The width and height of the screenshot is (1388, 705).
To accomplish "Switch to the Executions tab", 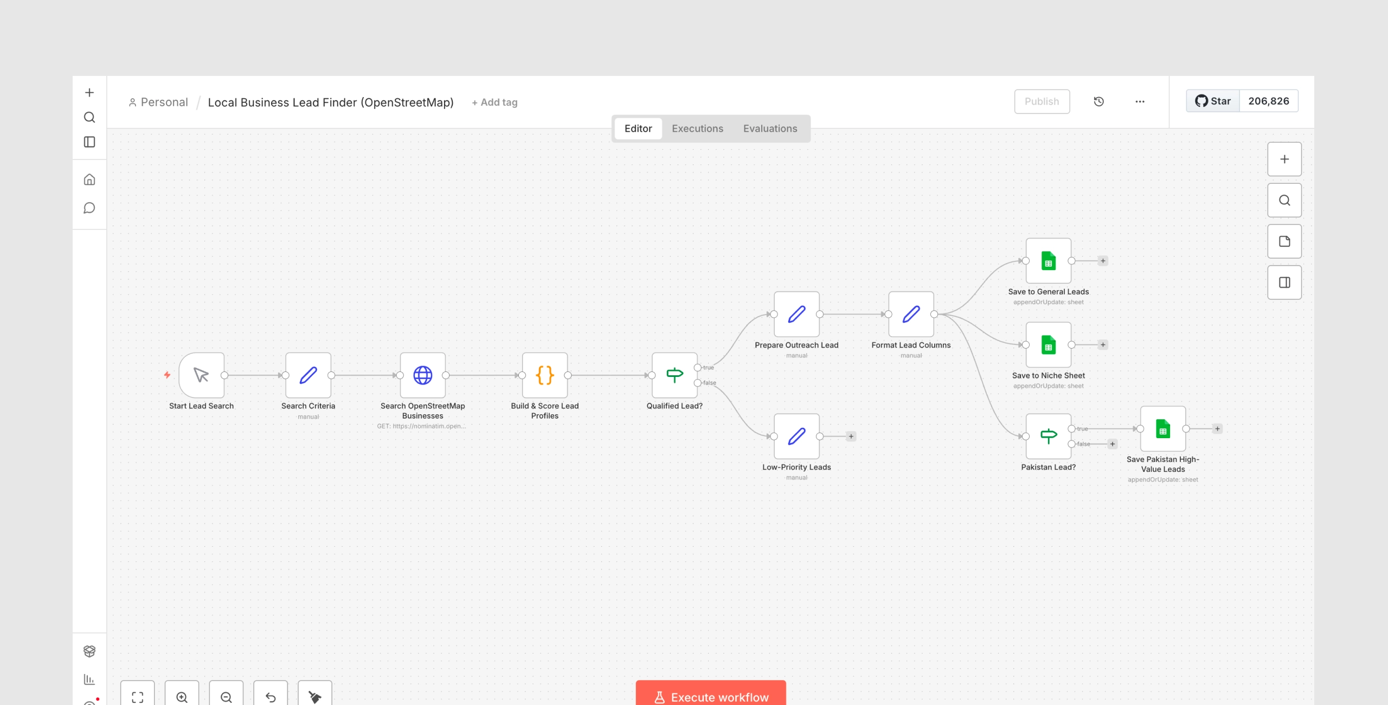I will [x=697, y=129].
